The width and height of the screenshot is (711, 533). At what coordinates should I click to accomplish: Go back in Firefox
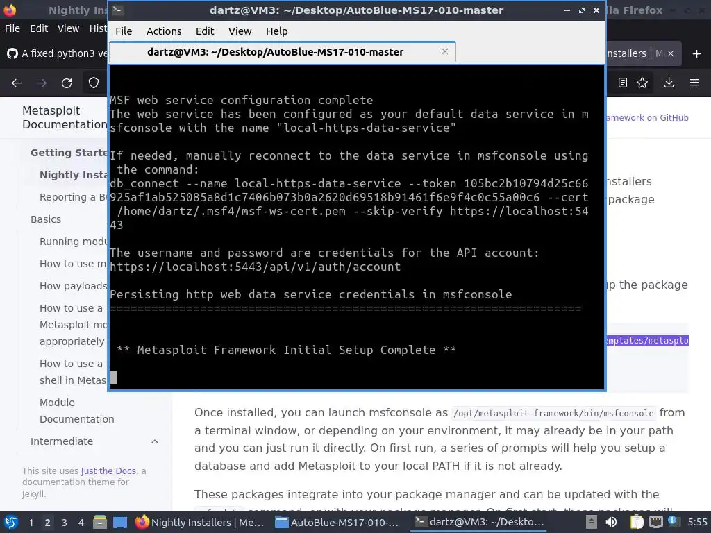point(17,83)
